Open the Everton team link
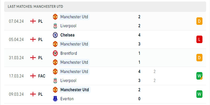This screenshot has height=105, width=210. 67,99
